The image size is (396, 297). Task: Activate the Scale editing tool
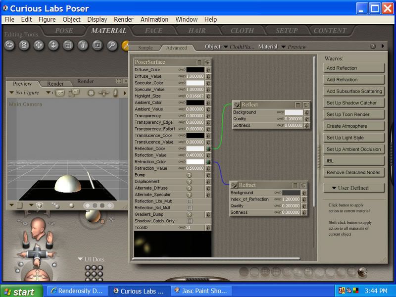(x=68, y=46)
